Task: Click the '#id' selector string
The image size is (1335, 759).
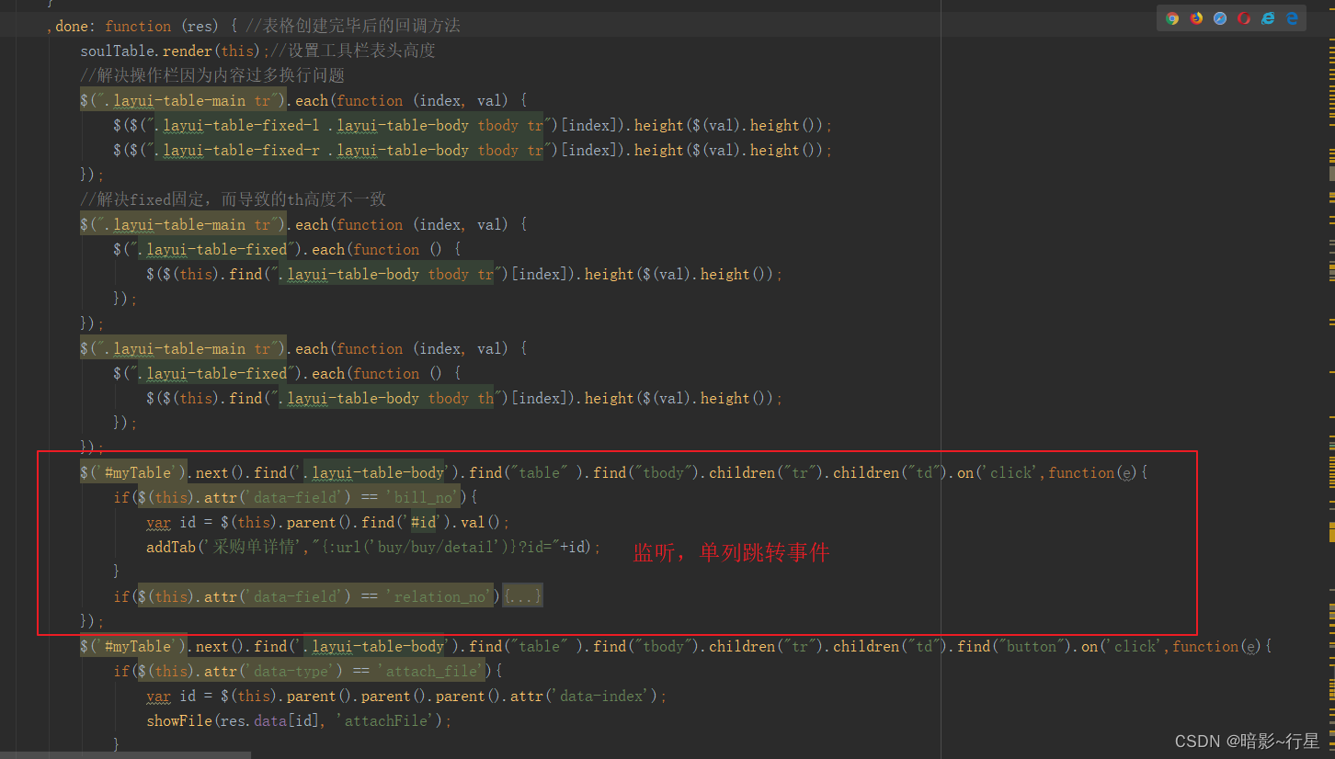Action: coord(423,522)
